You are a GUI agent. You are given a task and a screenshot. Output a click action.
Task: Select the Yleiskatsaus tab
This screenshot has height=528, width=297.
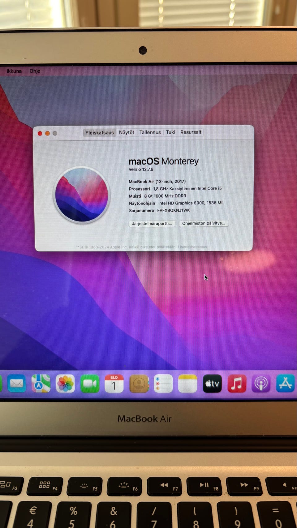pyautogui.click(x=100, y=133)
